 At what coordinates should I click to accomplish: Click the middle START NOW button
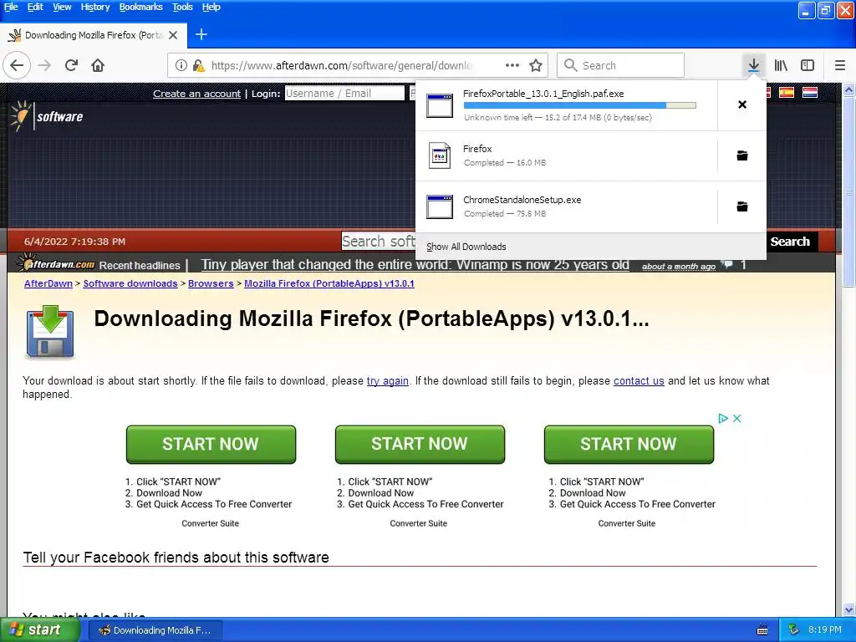point(420,445)
